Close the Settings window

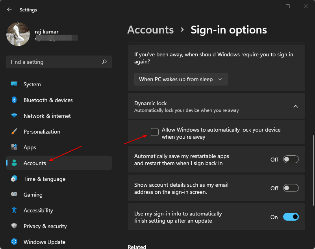306,6
